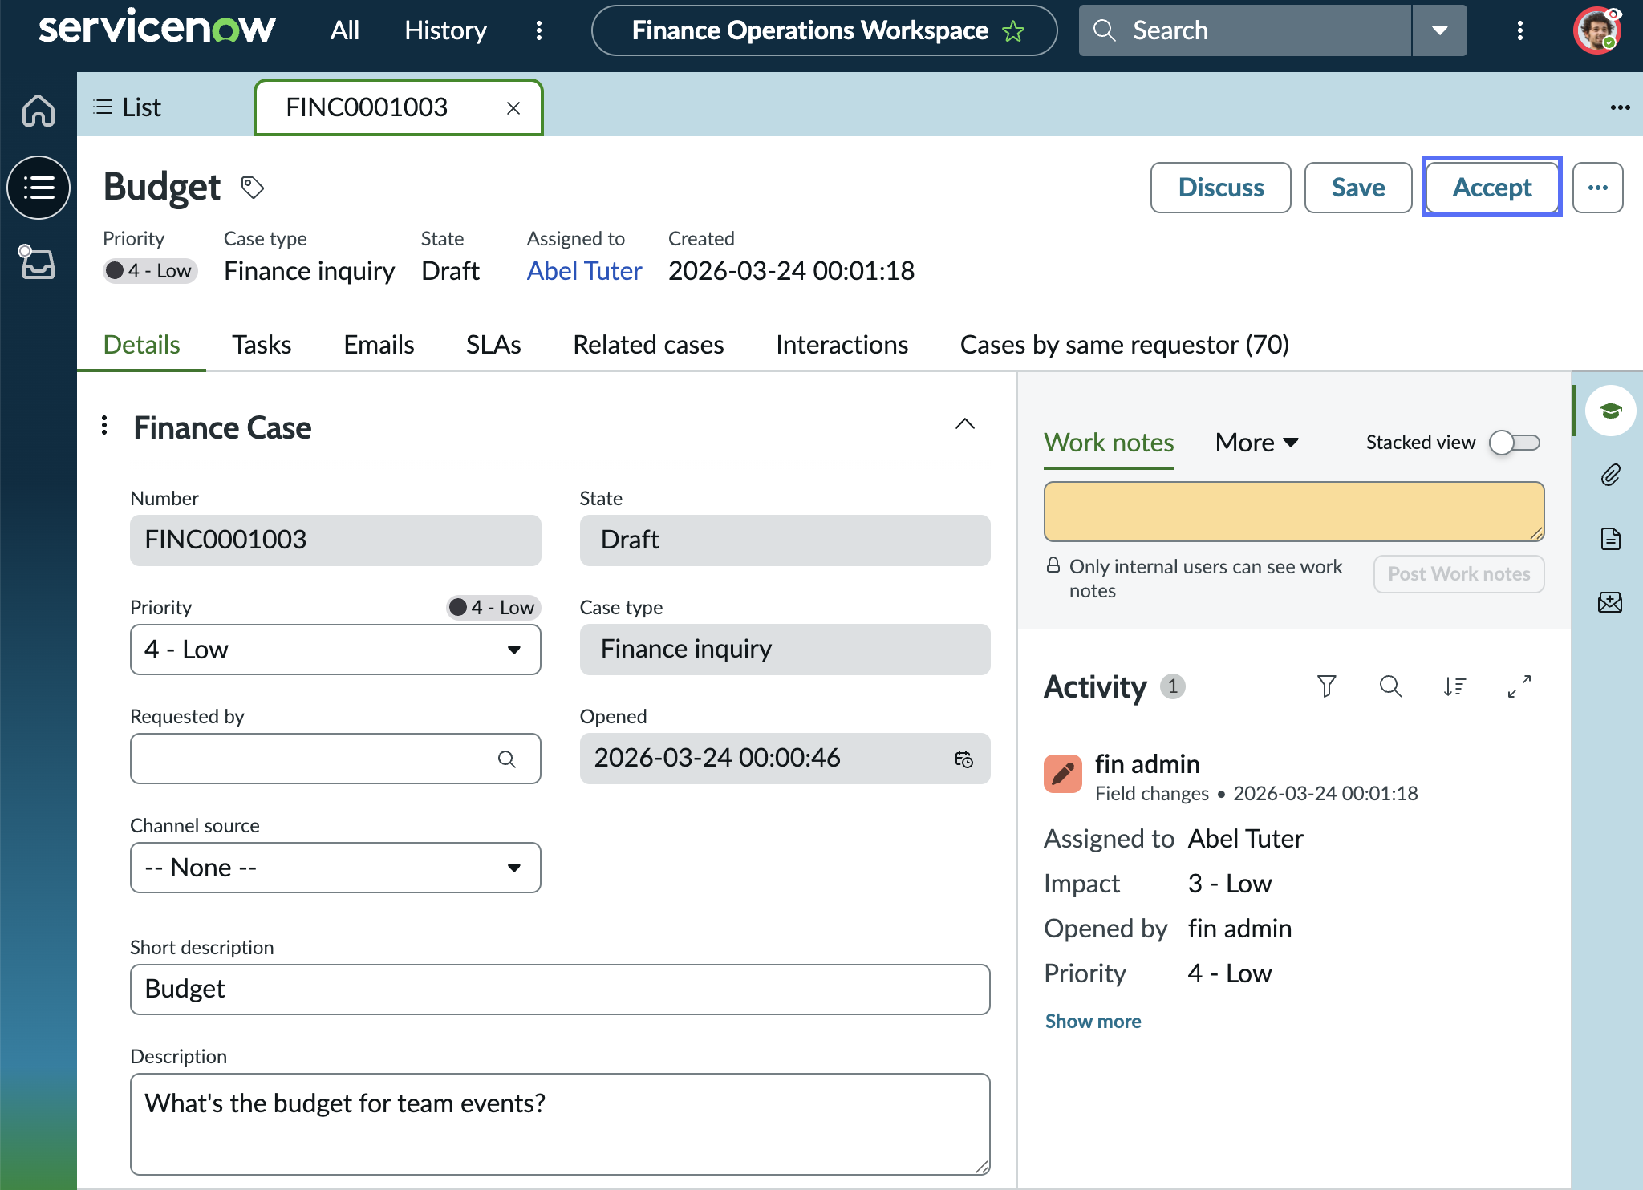Expand the Activity panel to full view
Image resolution: width=1643 pixels, height=1190 pixels.
coord(1519,686)
